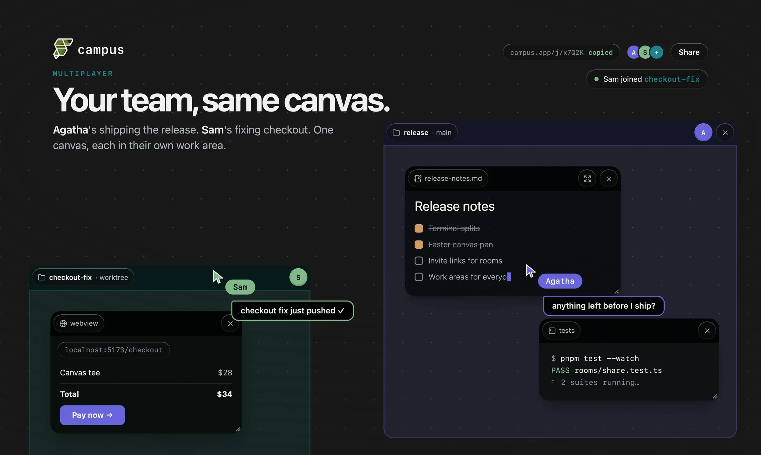Image resolution: width=761 pixels, height=455 pixels.
Task: Click the Canvas tee line item
Action: 146,373
